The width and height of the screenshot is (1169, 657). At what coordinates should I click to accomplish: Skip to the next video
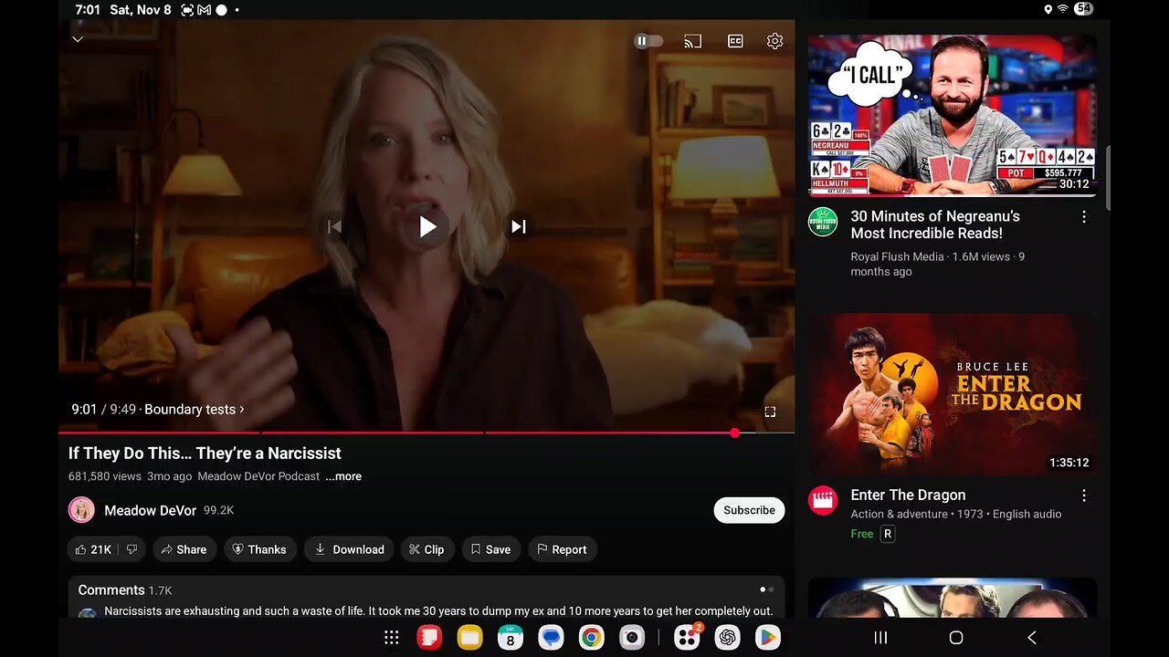518,226
